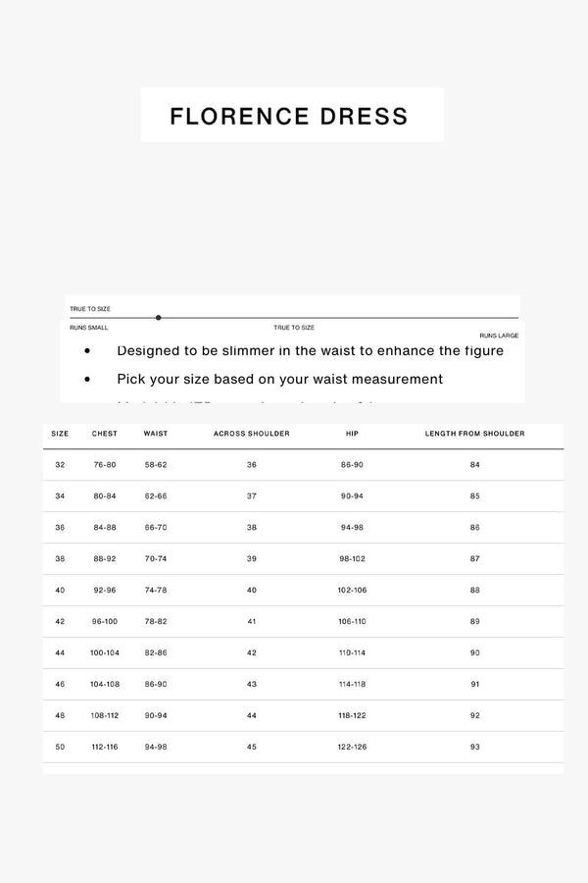Image resolution: width=588 pixels, height=883 pixels.
Task: Select the ACROSS SHOULDER column header
Action: click(x=252, y=434)
